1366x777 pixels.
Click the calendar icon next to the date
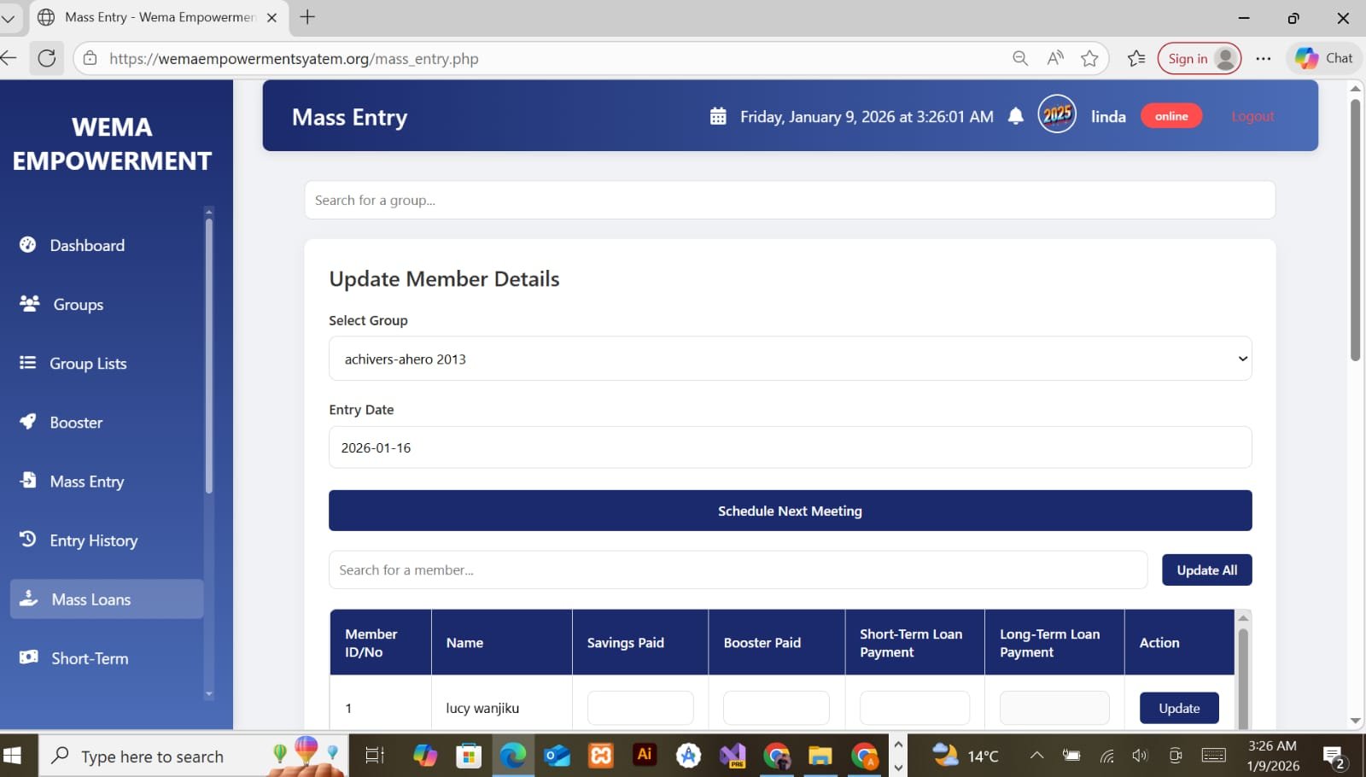[x=720, y=115]
